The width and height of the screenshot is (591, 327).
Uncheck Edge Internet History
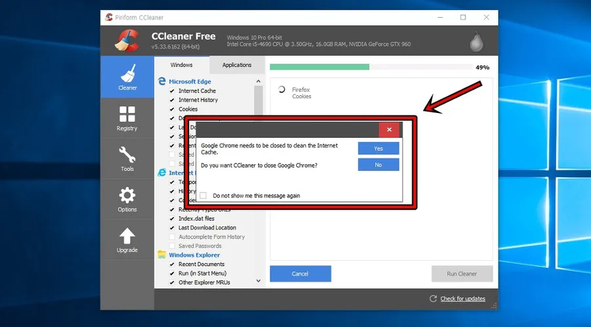(x=172, y=100)
